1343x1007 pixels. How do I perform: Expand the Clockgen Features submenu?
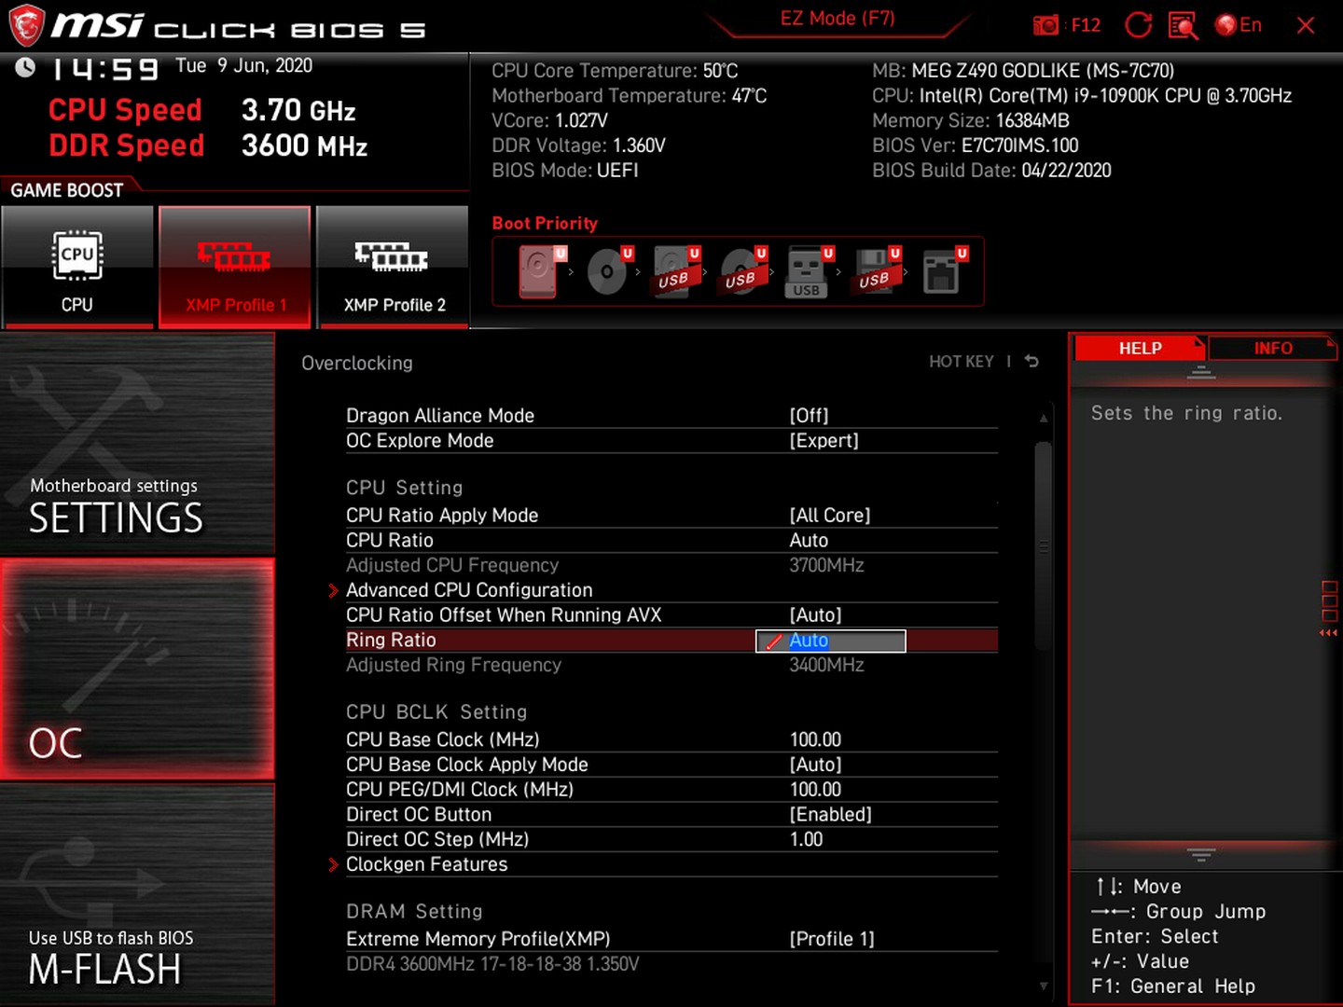click(426, 864)
